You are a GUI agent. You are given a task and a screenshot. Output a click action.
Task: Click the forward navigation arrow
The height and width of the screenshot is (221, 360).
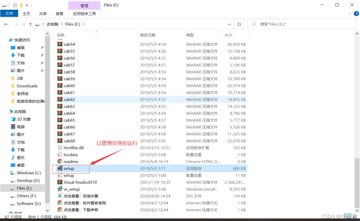(x=16, y=24)
